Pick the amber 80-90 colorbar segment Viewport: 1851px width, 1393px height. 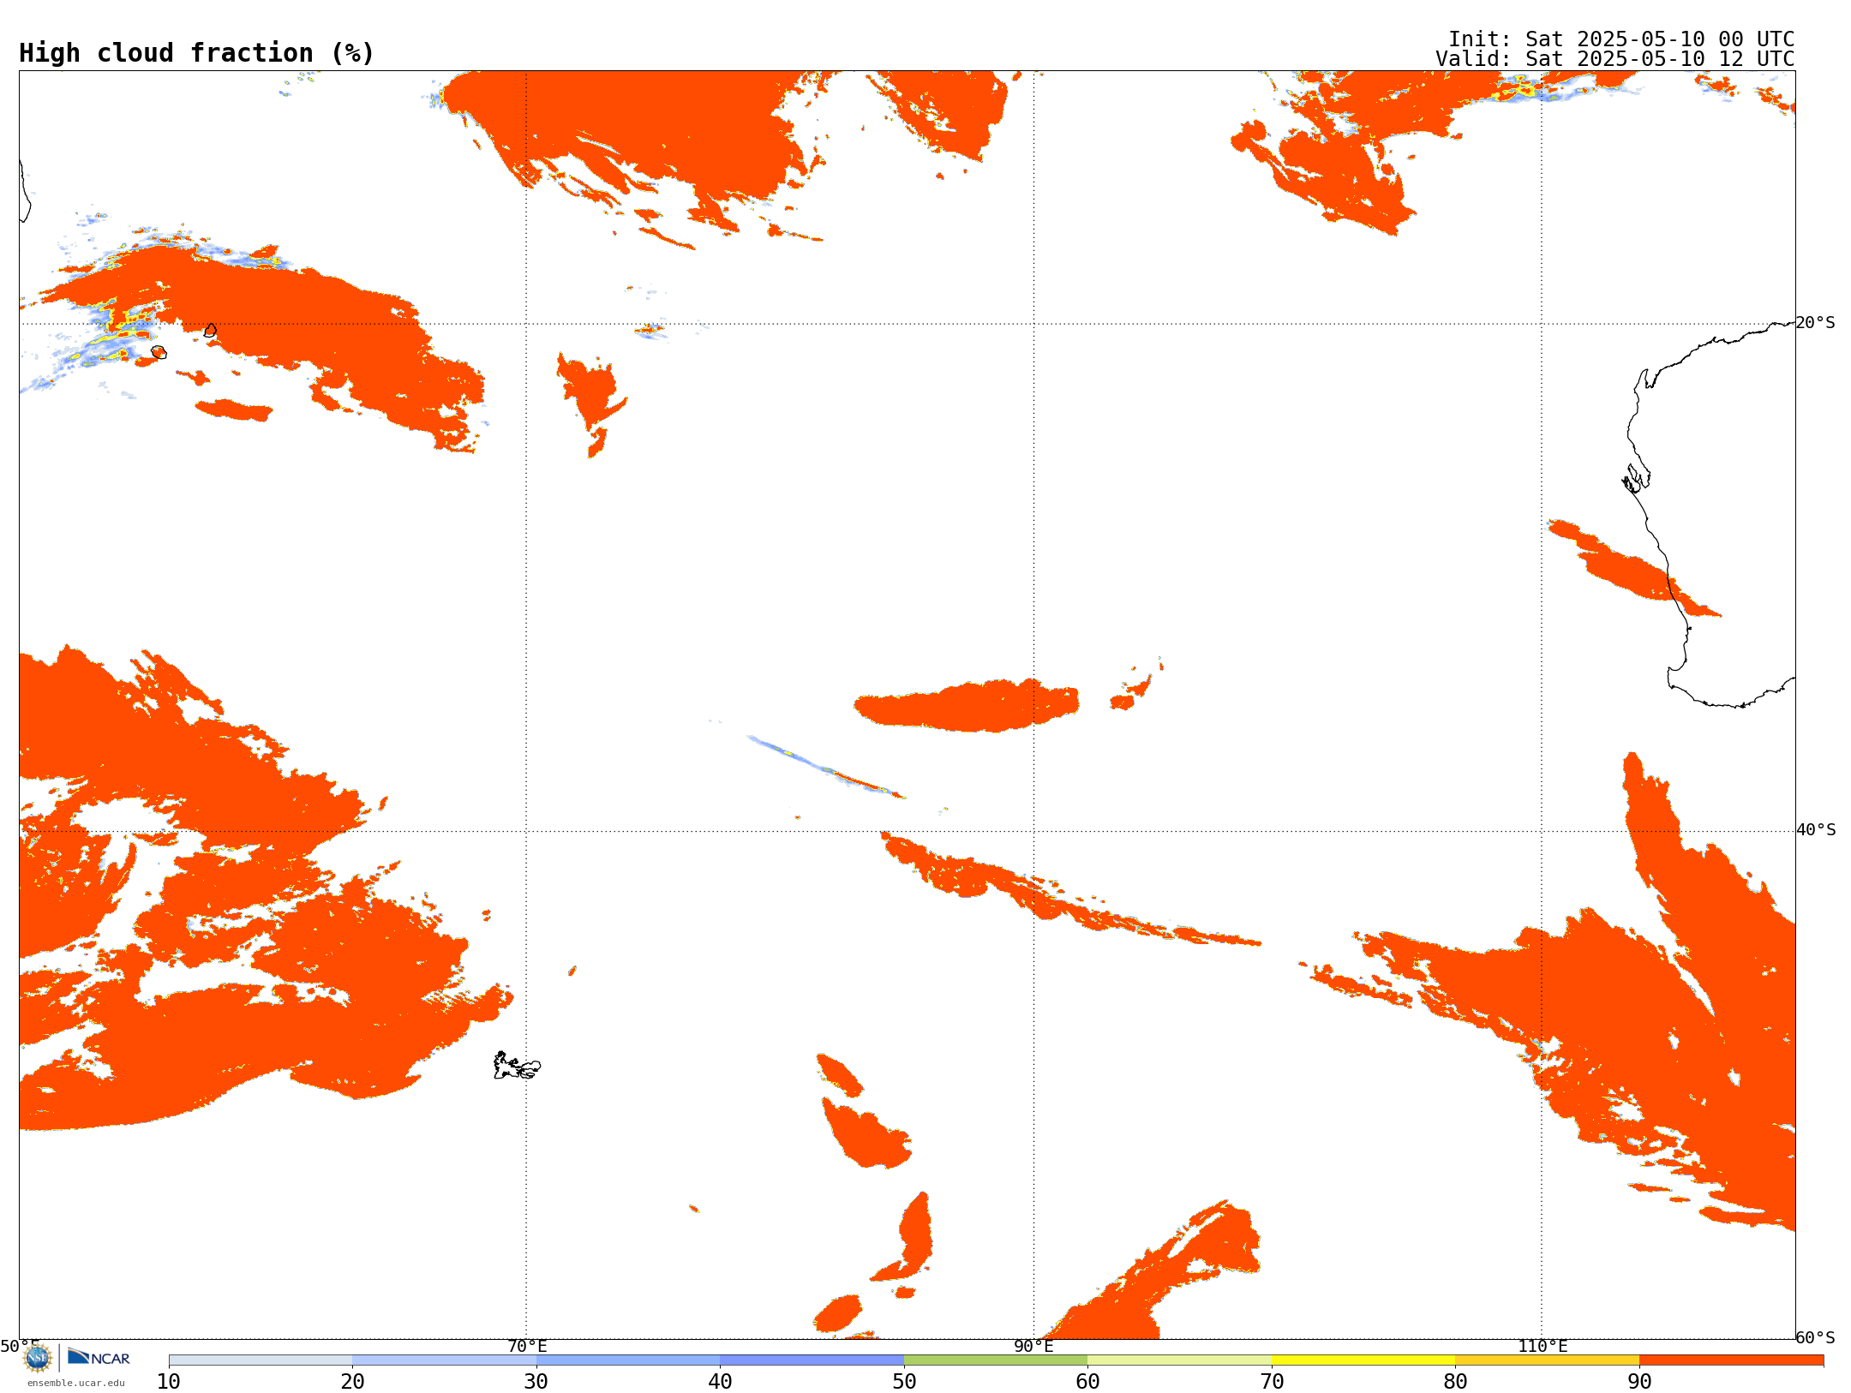[x=1547, y=1360]
